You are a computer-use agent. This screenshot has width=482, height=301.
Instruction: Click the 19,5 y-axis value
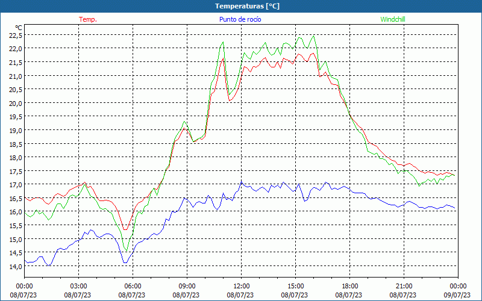pyautogui.click(x=16, y=117)
